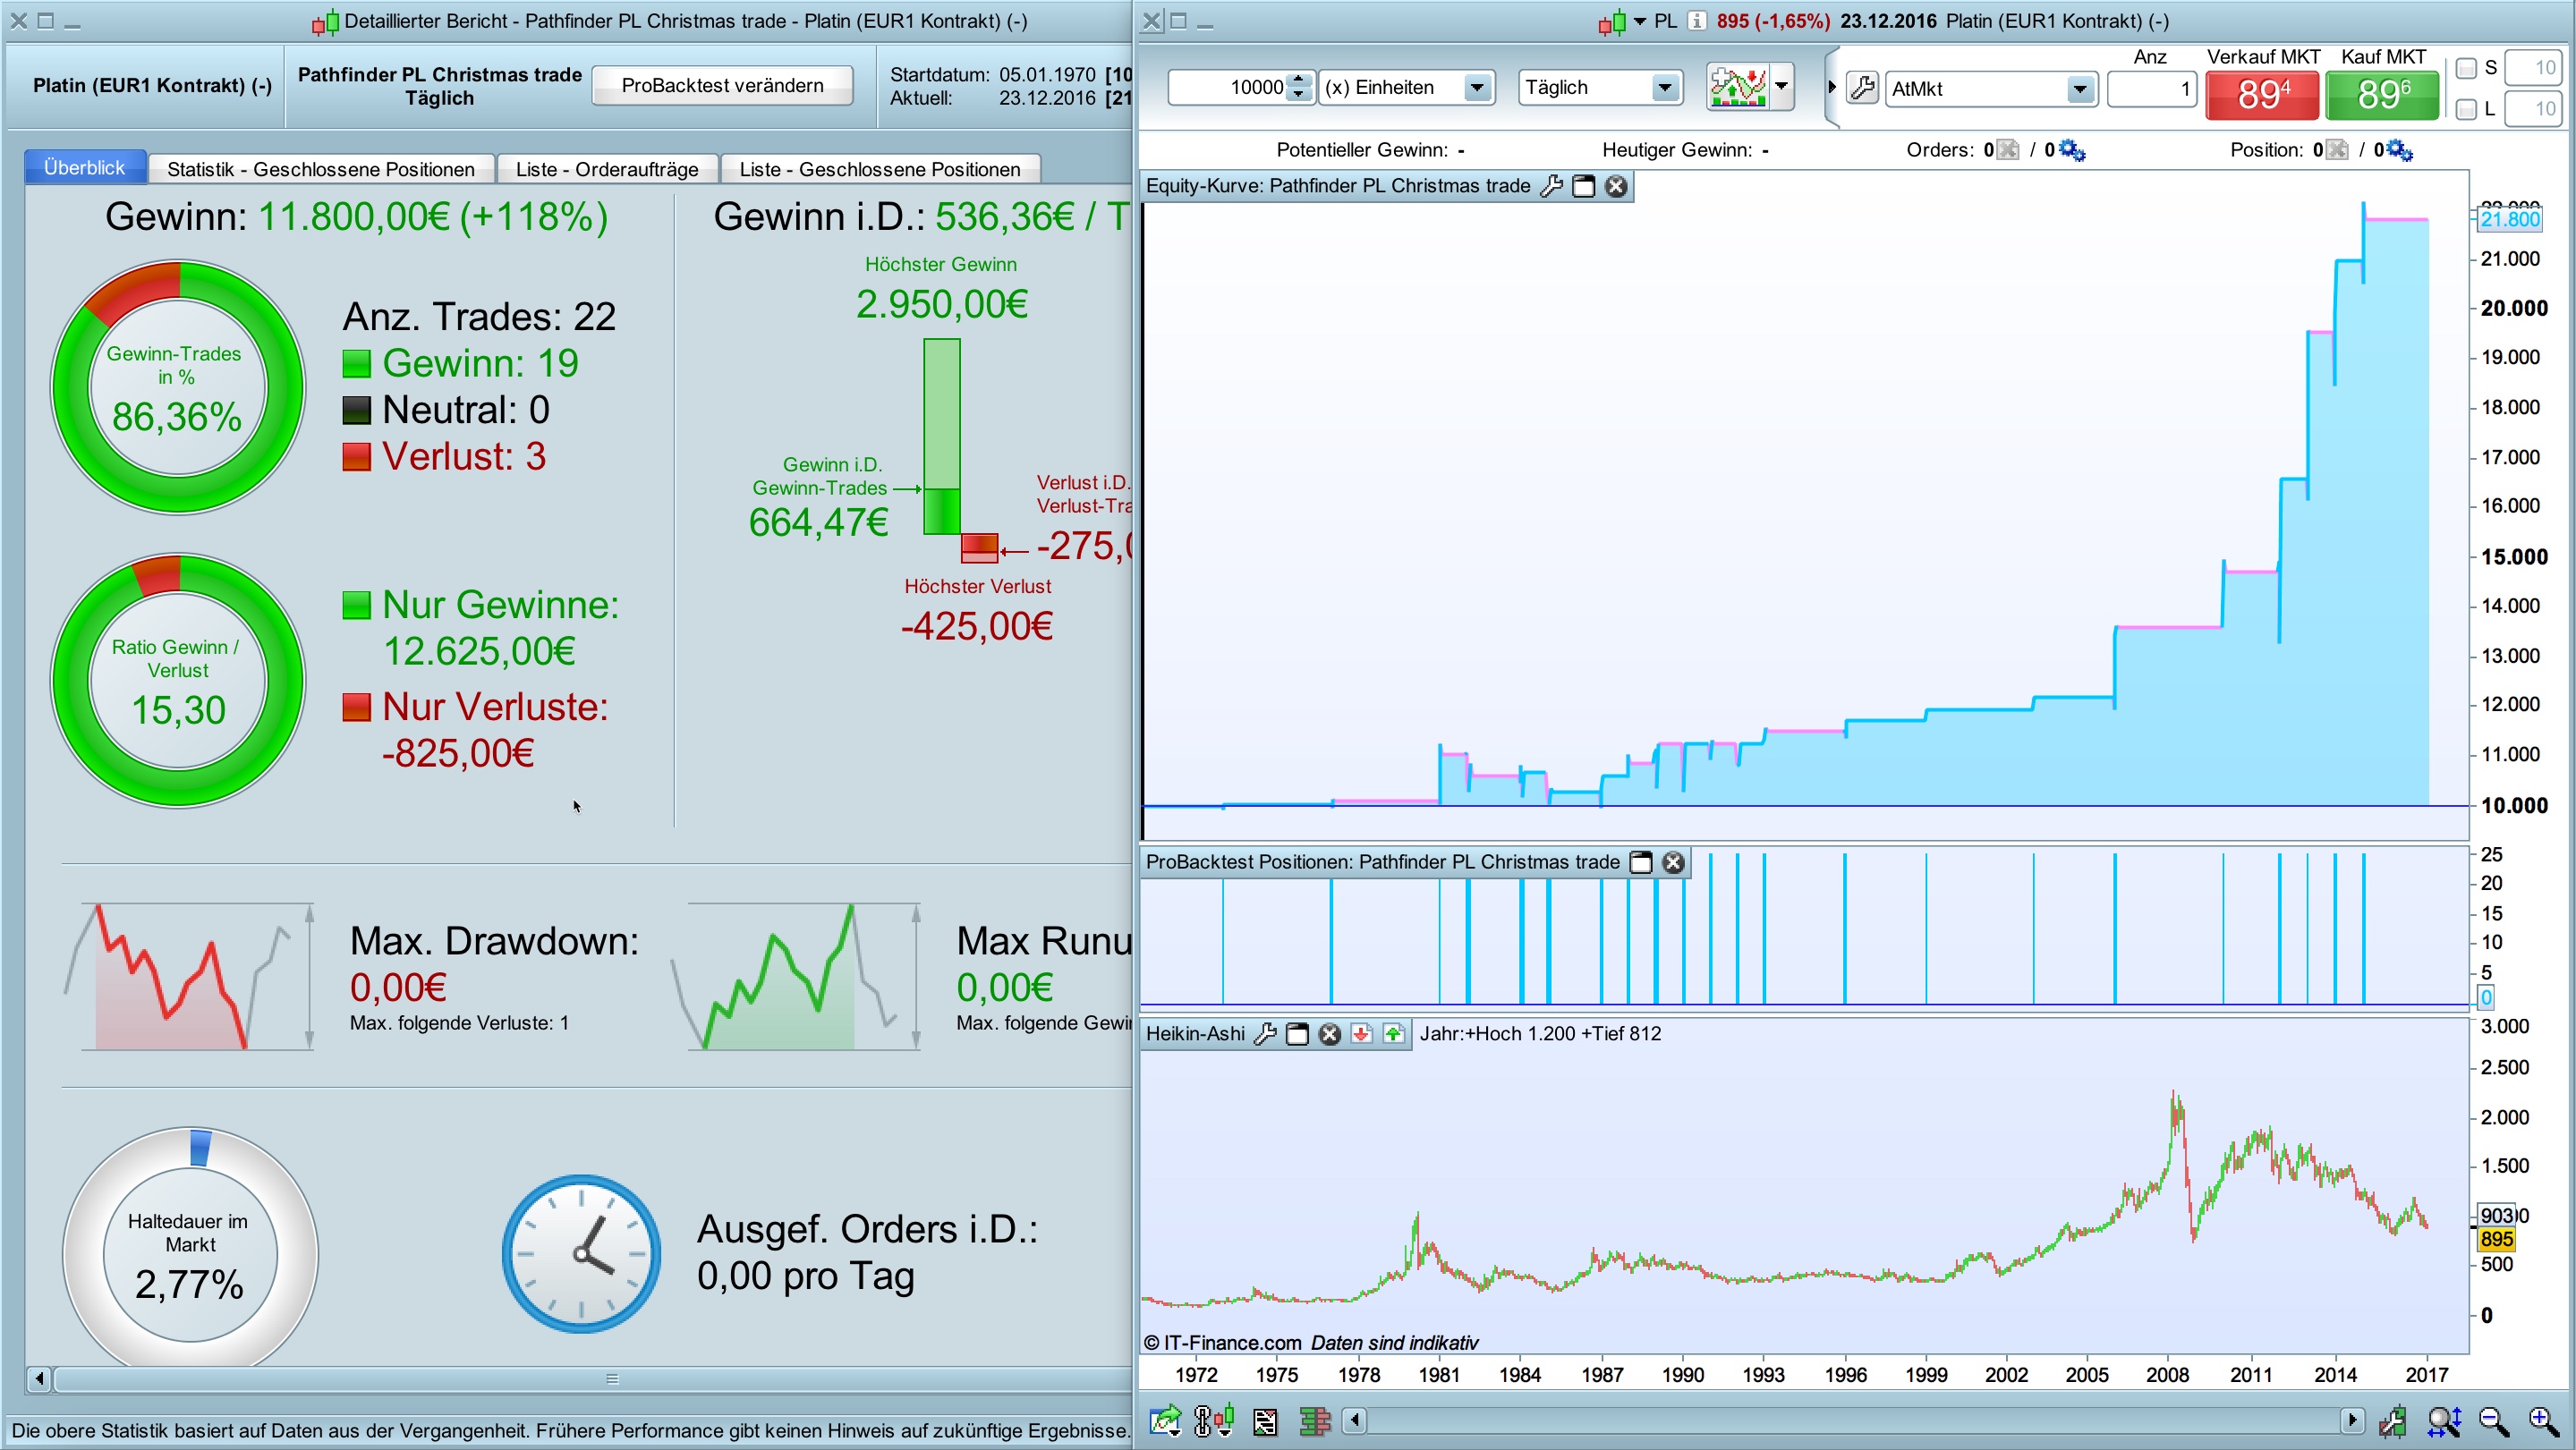Open the Täglich timeframe dropdown
Screen dimensions: 2576x1450
point(1664,88)
